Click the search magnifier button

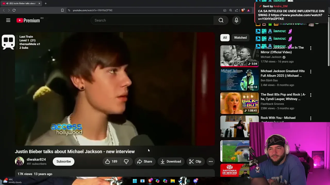221,20
